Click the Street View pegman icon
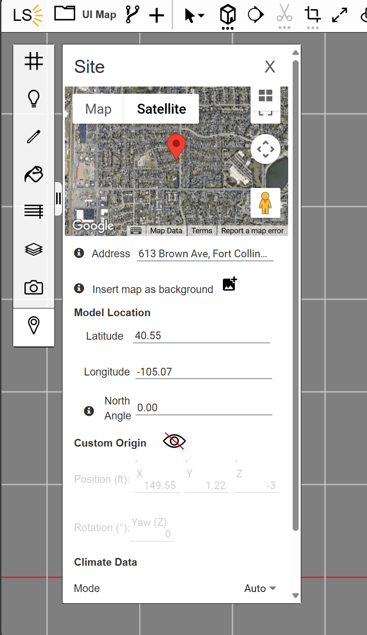 tap(266, 203)
